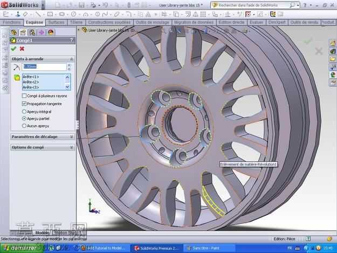
Task: Increment the fillet radius spinner
Action: point(69,65)
